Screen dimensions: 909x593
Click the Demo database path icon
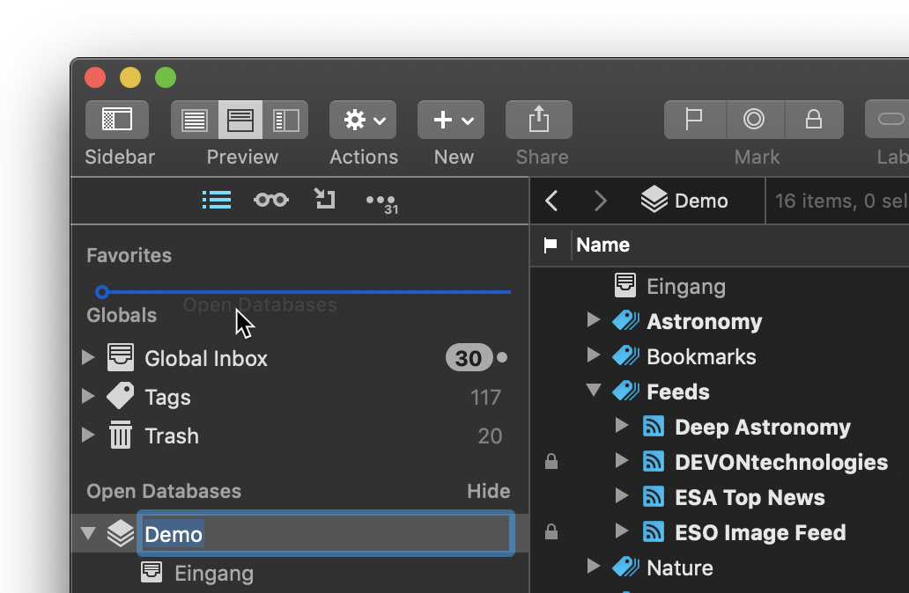click(x=654, y=200)
